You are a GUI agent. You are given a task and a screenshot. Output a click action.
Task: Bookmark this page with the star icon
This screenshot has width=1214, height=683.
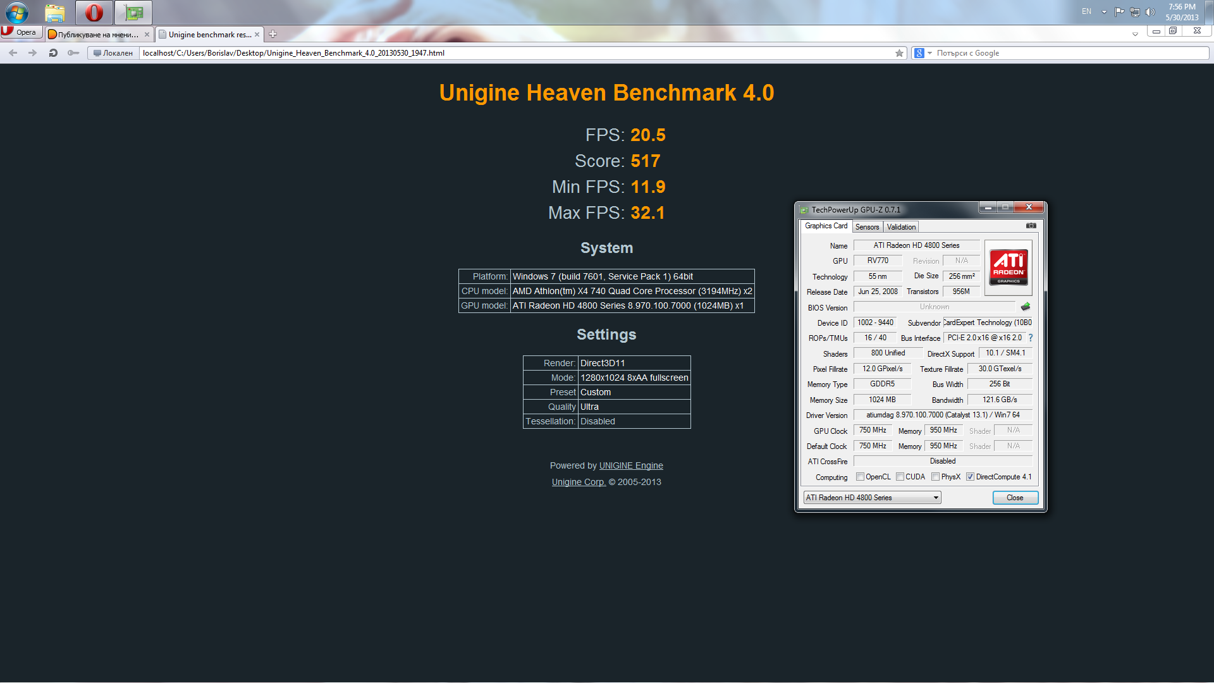pos(899,53)
